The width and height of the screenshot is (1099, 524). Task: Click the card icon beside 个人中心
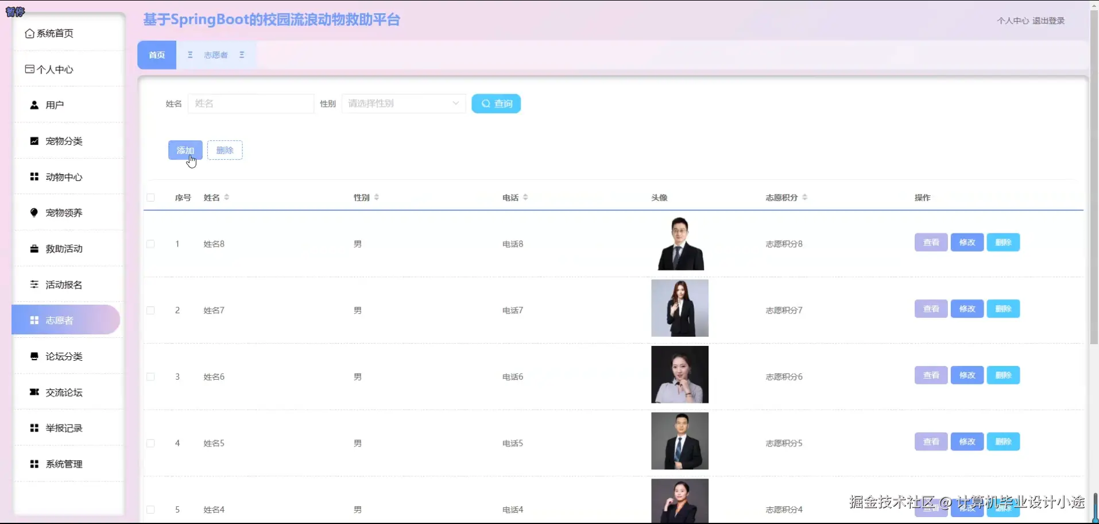pos(29,69)
